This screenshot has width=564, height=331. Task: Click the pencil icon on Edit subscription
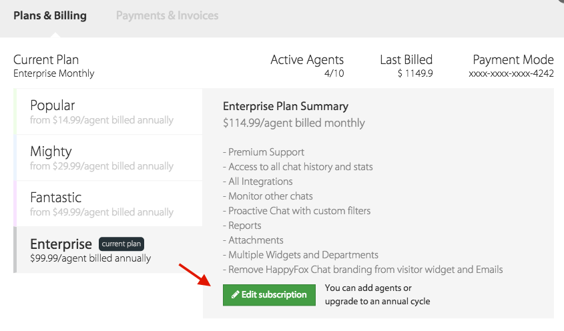tap(235, 295)
